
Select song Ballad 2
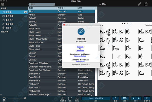pos(62,22)
